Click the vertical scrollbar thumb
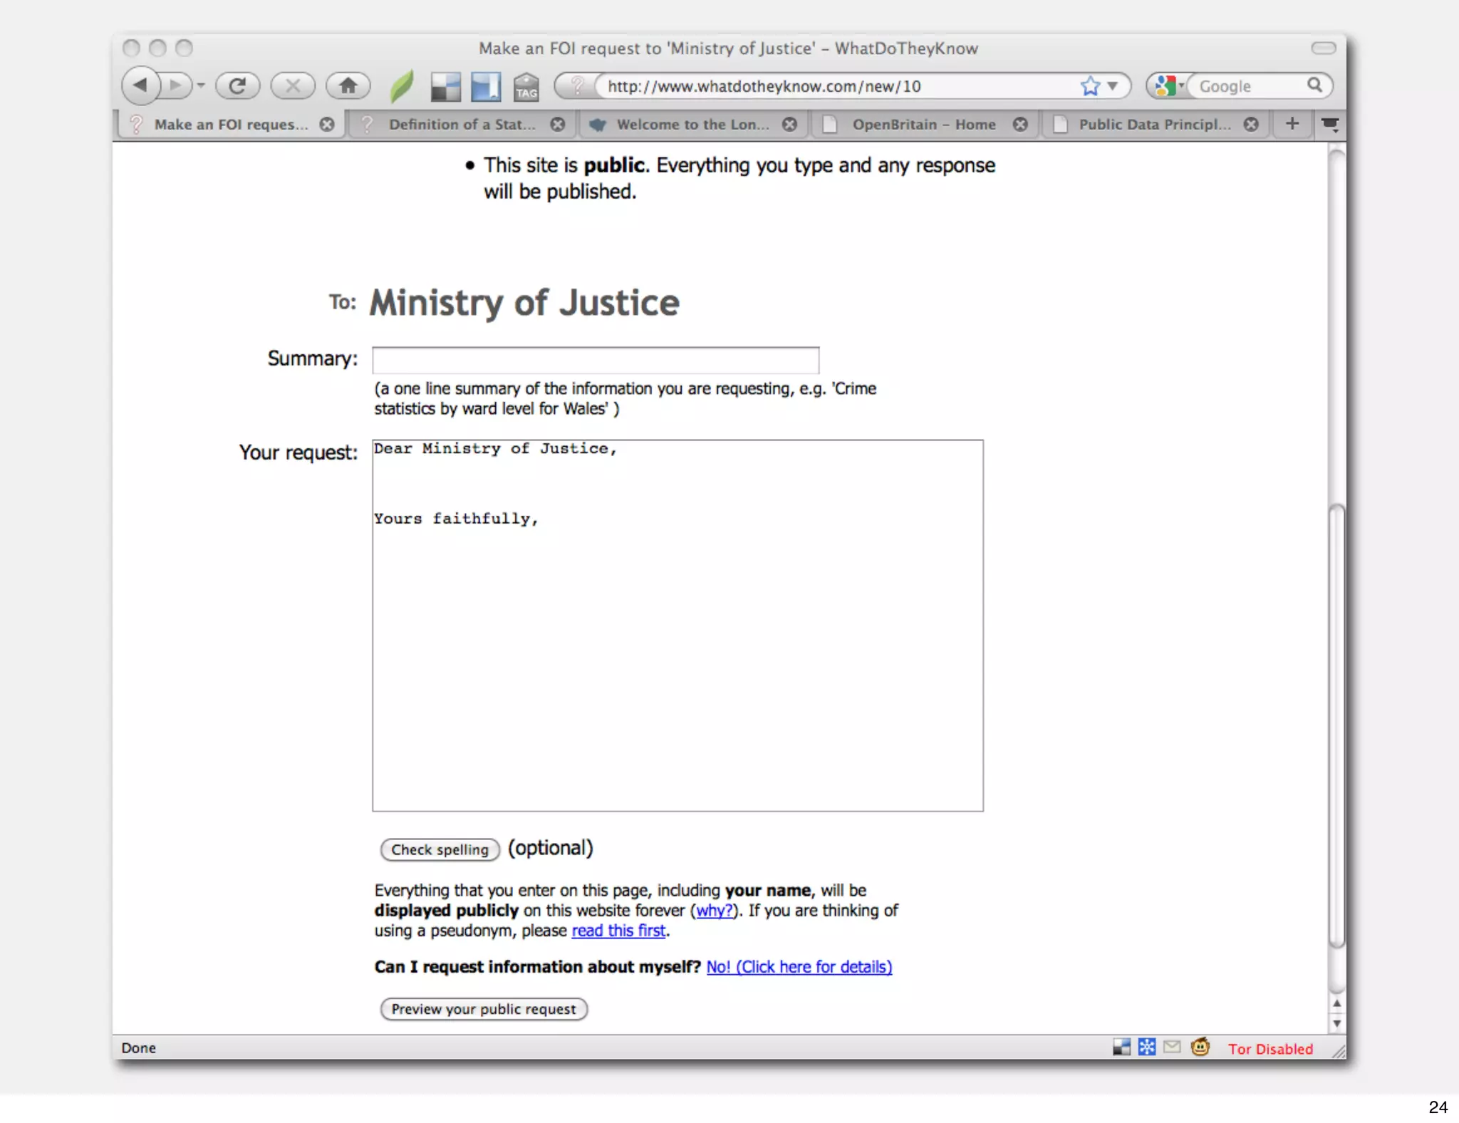Viewport: 1459px width, 1123px height. (1336, 727)
